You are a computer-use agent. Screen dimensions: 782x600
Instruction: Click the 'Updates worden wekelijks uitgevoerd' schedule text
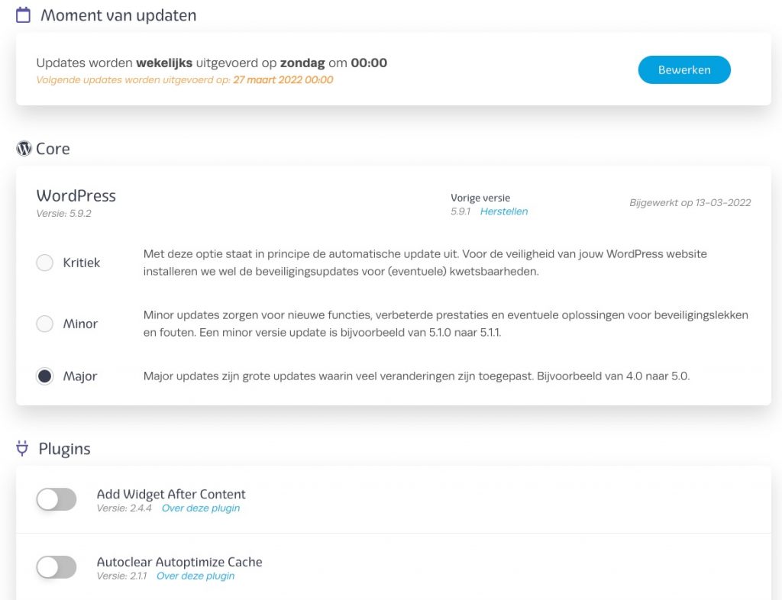click(212, 63)
